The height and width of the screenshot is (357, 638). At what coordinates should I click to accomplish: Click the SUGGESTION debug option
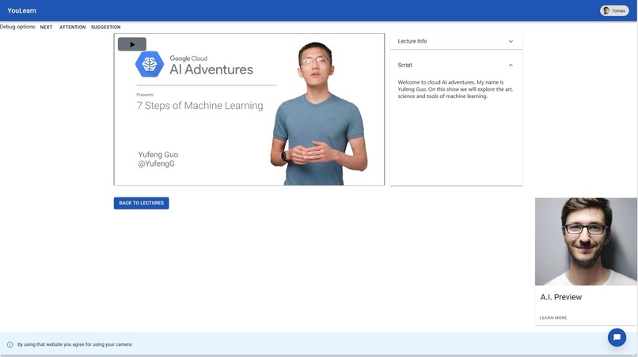pos(106,27)
